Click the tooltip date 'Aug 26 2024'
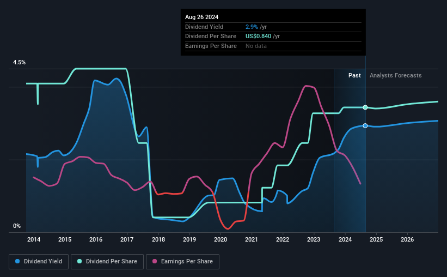The image size is (447, 277). pyautogui.click(x=201, y=17)
